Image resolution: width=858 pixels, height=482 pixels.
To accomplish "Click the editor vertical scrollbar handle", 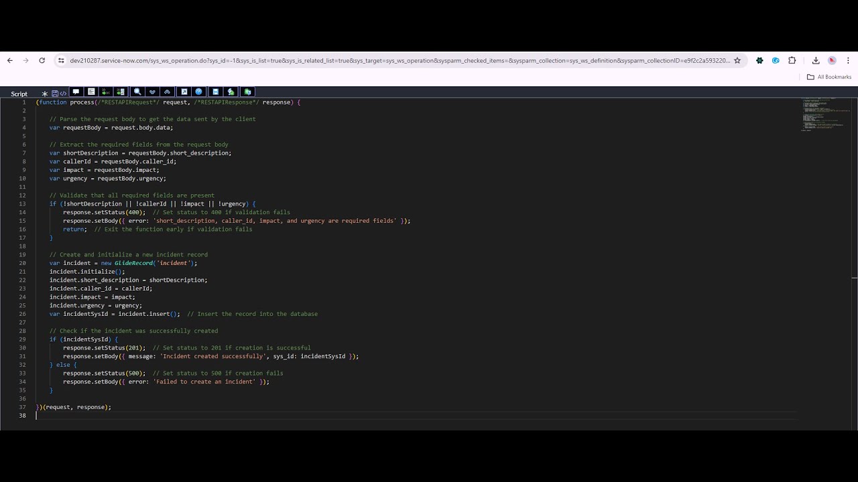I will click(x=855, y=277).
